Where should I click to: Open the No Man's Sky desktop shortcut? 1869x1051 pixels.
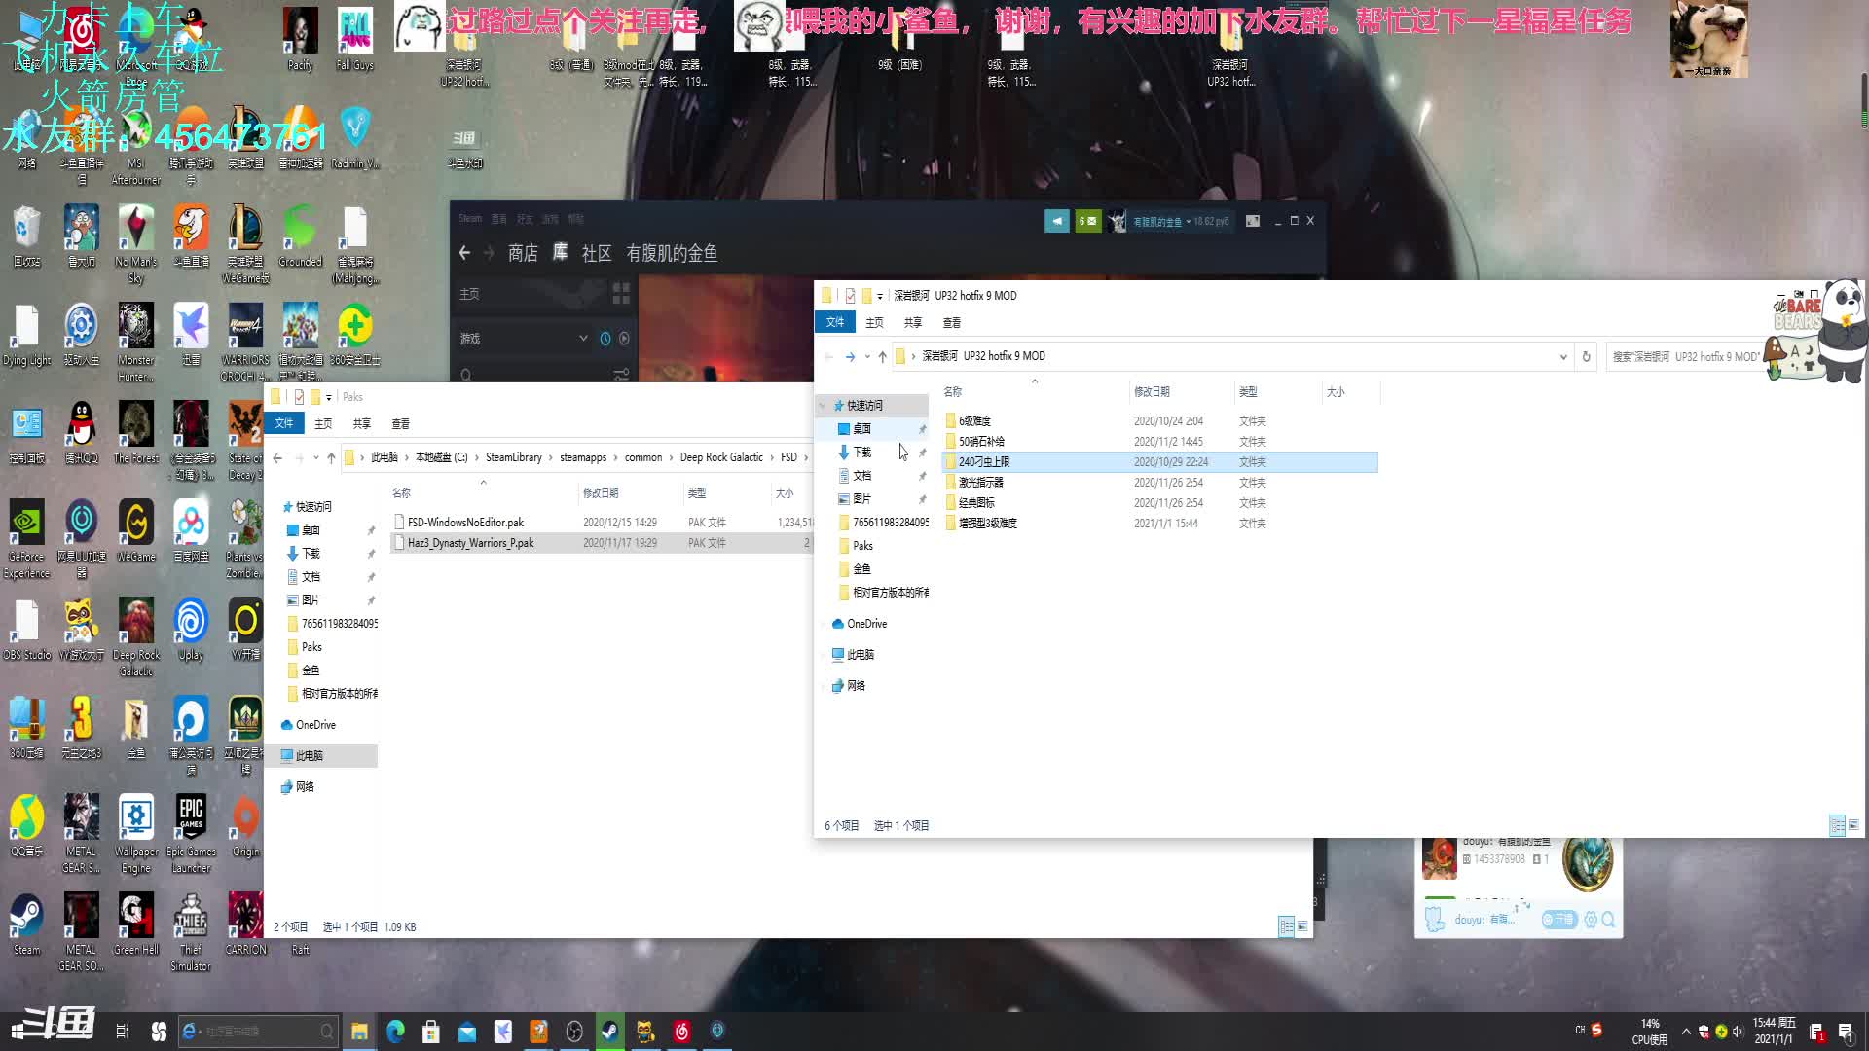click(x=136, y=243)
